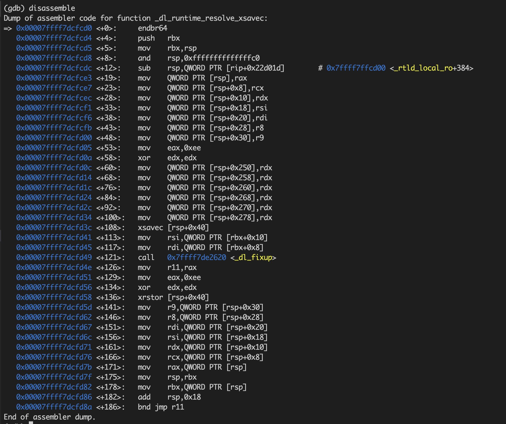Click the address 0x00007ffff7dcfd49 of call
The image size is (506, 424).
pyautogui.click(x=54, y=257)
